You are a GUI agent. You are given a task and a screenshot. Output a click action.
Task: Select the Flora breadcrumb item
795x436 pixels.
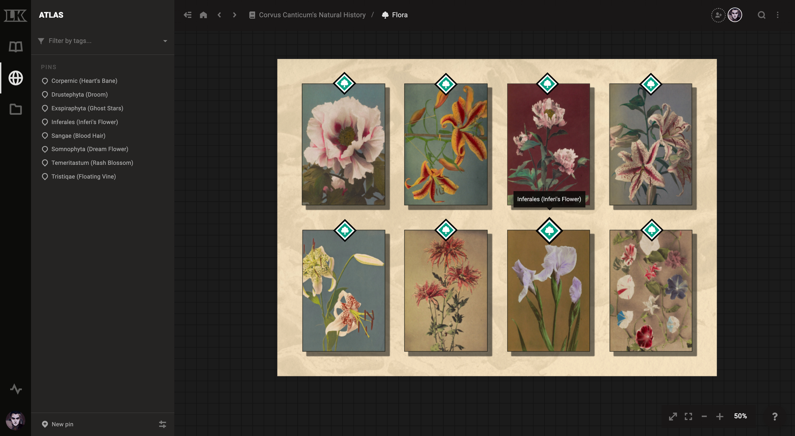point(399,15)
